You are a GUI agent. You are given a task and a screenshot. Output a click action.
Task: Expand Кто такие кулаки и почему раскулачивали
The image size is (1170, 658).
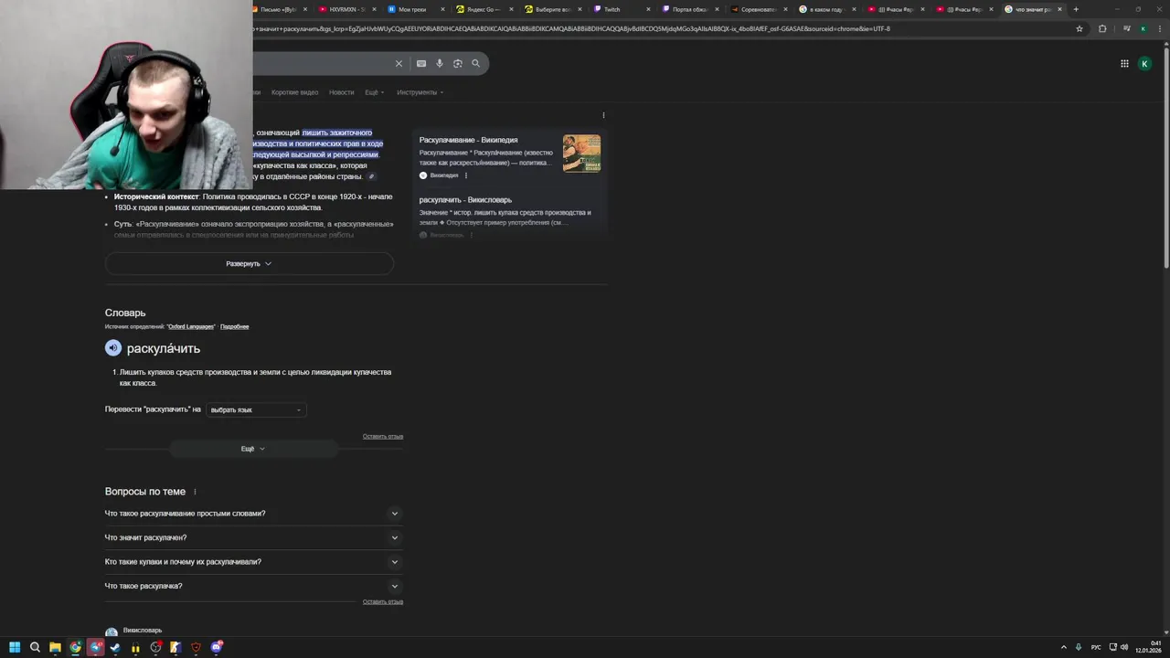pos(253,562)
